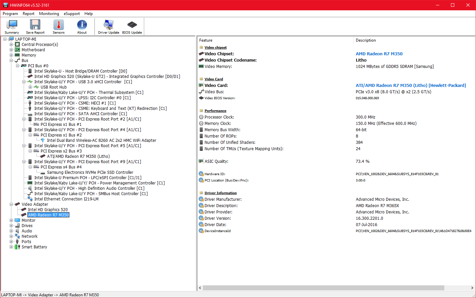476x298 pixels.
Task: Click the Drives icon in tree
Action: (x=17, y=225)
